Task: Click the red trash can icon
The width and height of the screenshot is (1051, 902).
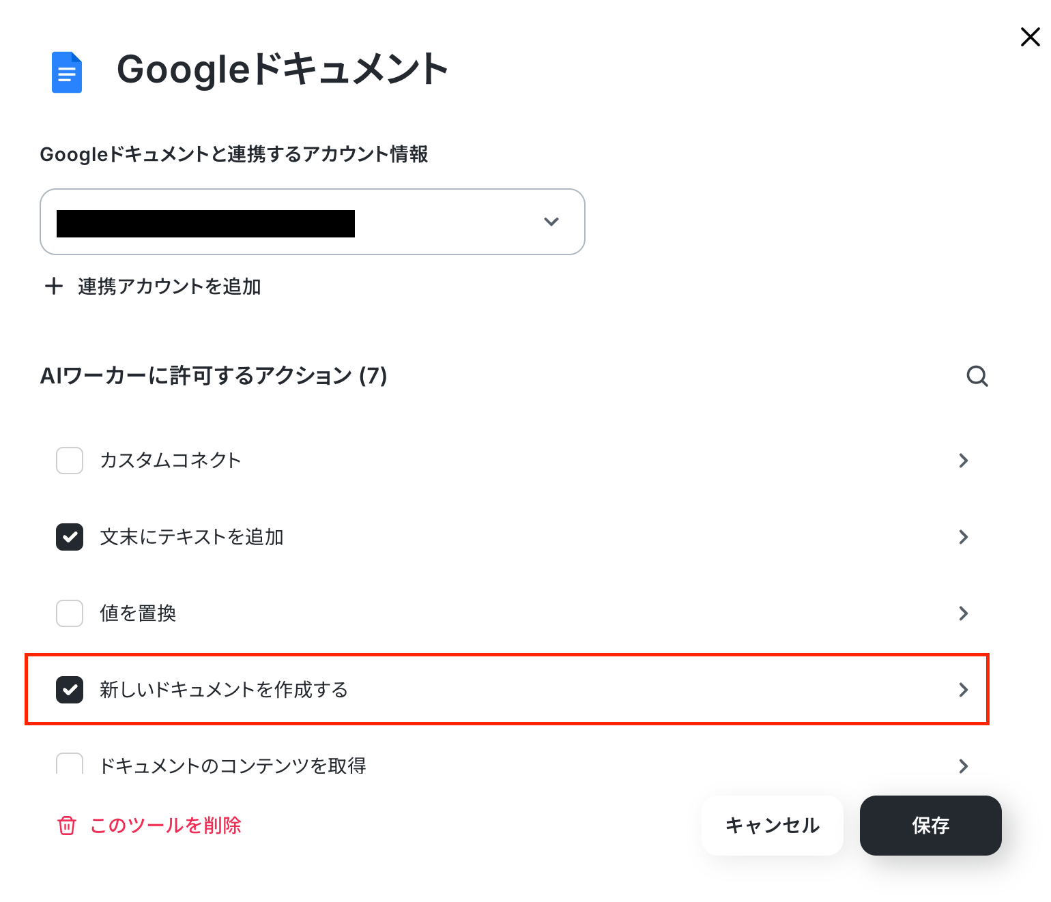Action: point(67,826)
